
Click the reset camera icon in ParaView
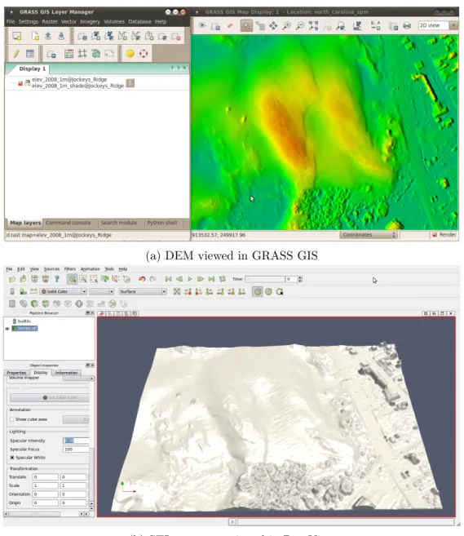(x=177, y=291)
